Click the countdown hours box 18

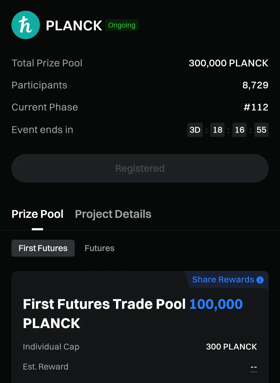point(218,130)
